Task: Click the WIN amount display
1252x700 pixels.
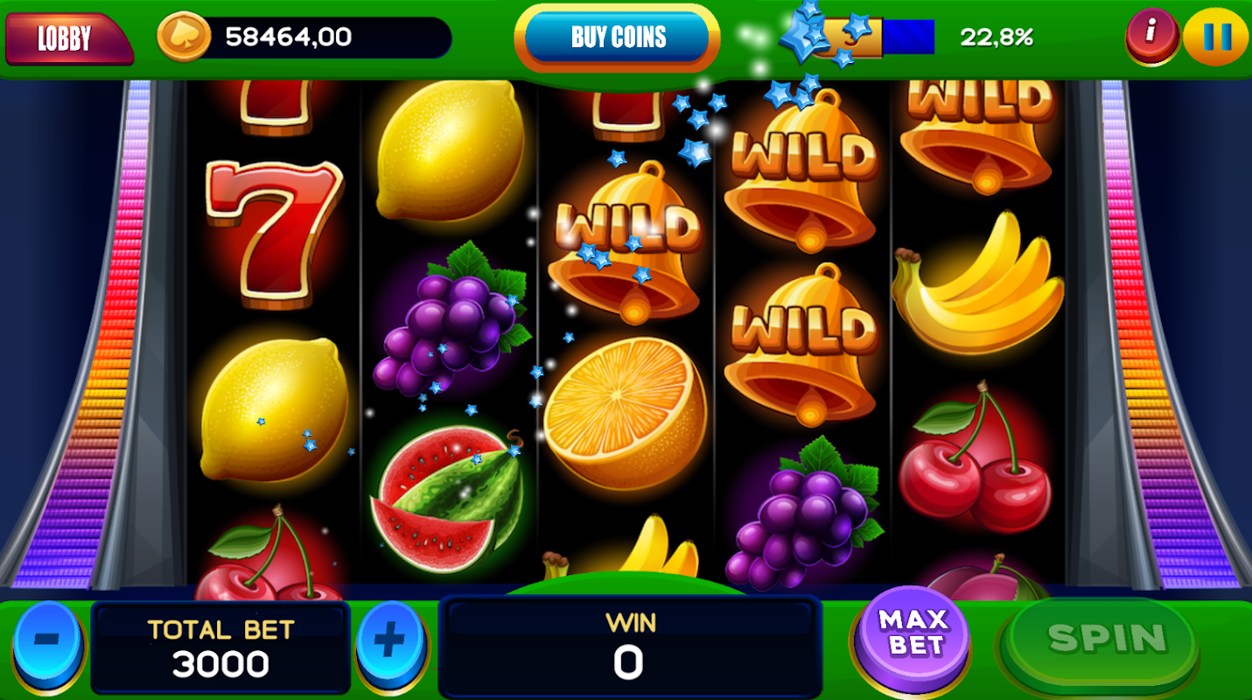Action: pyautogui.click(x=630, y=646)
